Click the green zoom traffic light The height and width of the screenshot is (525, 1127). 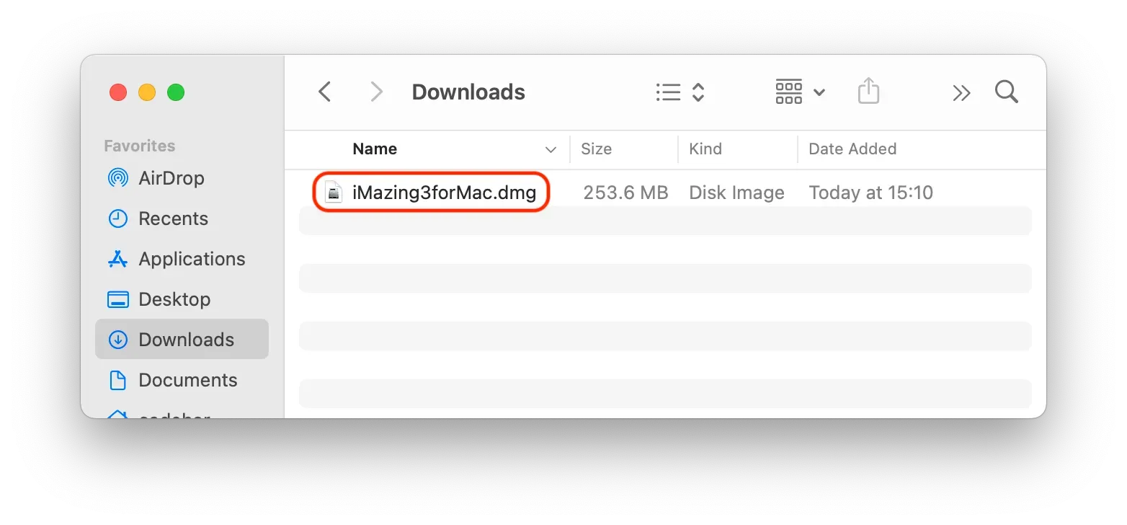click(x=175, y=92)
